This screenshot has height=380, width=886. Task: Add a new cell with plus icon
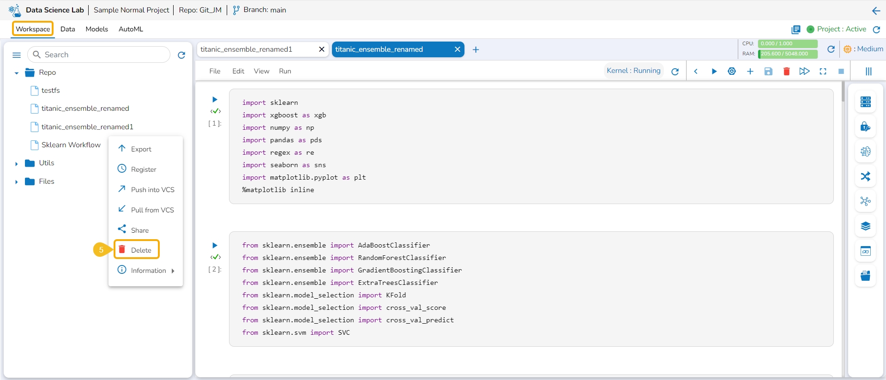[750, 71]
